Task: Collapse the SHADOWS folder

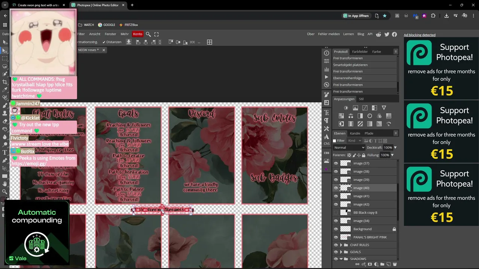Action: point(341,259)
